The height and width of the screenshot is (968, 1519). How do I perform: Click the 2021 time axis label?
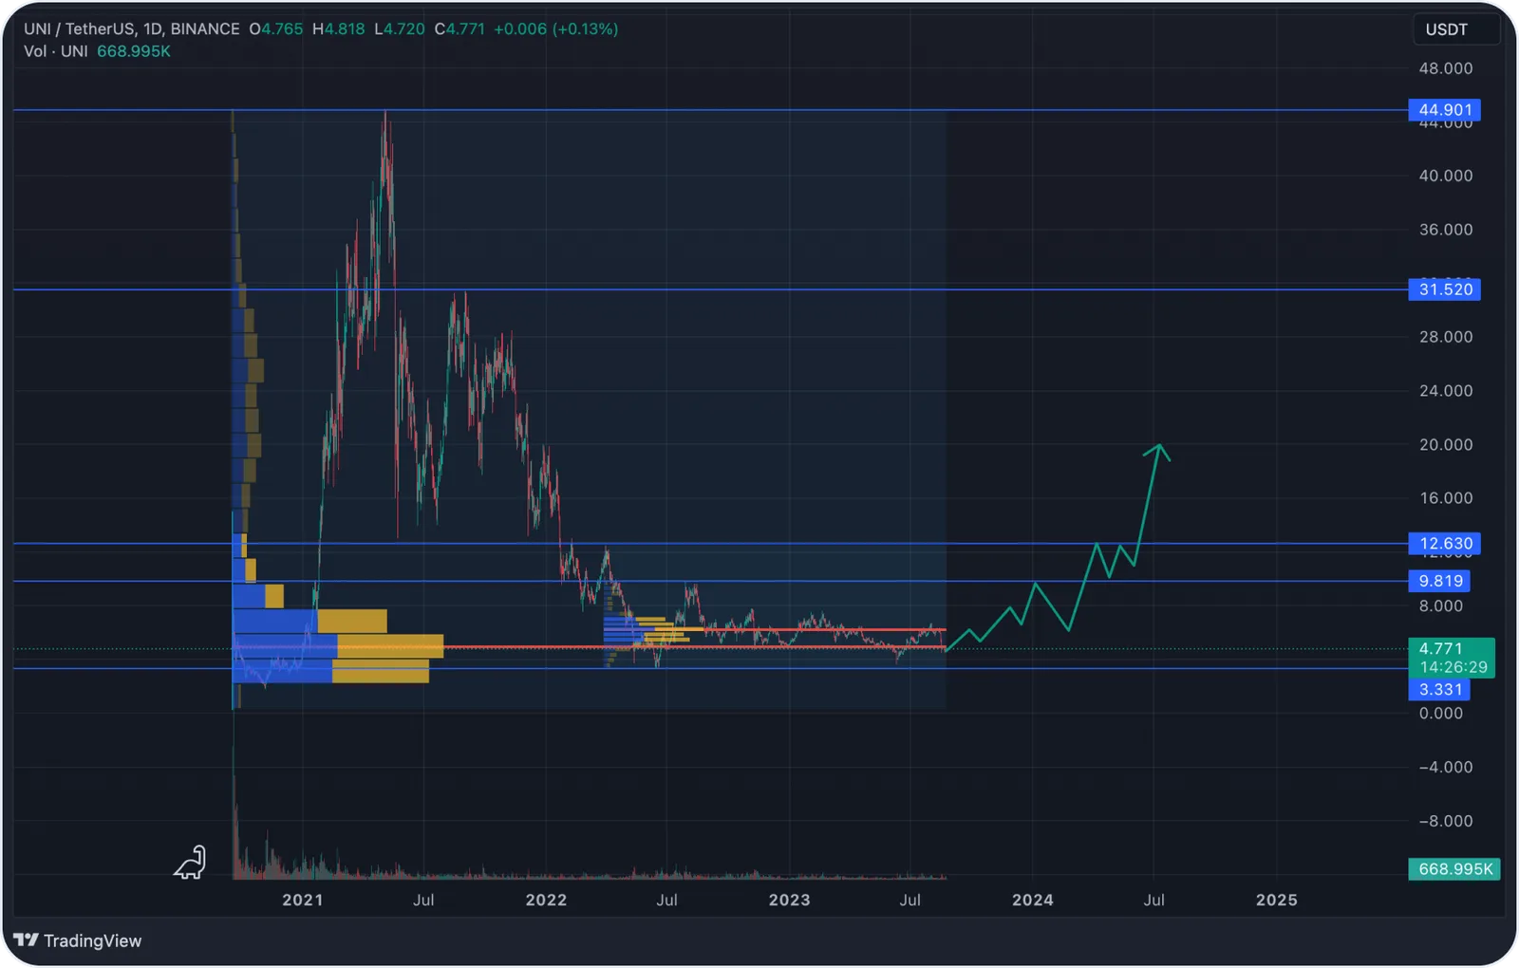tap(303, 900)
